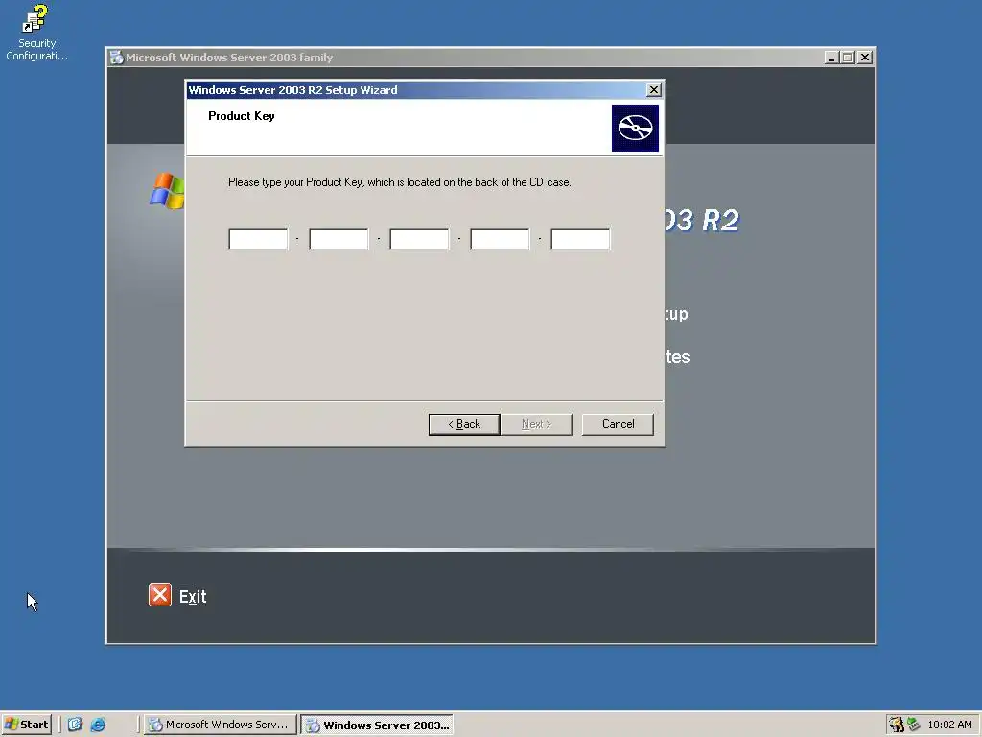
Task: Select Windows Server 2003... taskbar button
Action: point(377,725)
